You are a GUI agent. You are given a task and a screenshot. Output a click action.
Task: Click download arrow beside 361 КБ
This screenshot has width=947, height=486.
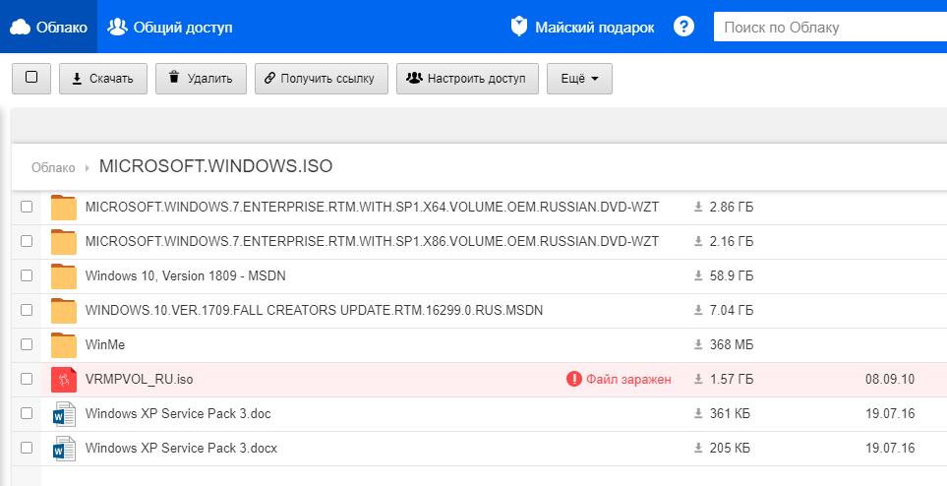(x=698, y=414)
